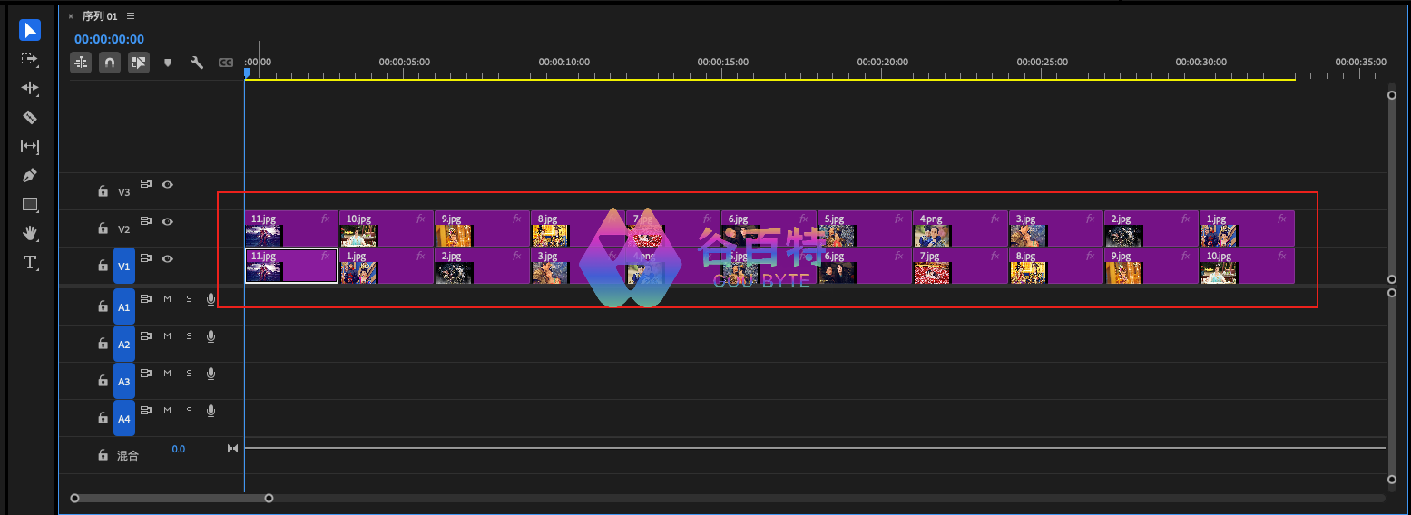Image resolution: width=1411 pixels, height=515 pixels.
Task: Click the 序列 01 sequence tab
Action: click(x=100, y=16)
